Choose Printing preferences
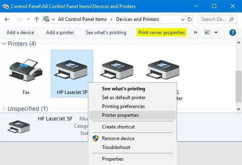242x165 pixels. point(123,106)
